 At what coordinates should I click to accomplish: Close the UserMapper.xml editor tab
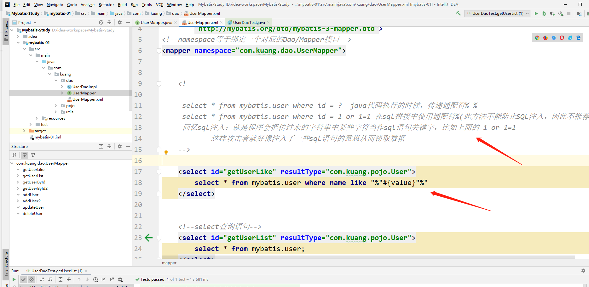221,22
